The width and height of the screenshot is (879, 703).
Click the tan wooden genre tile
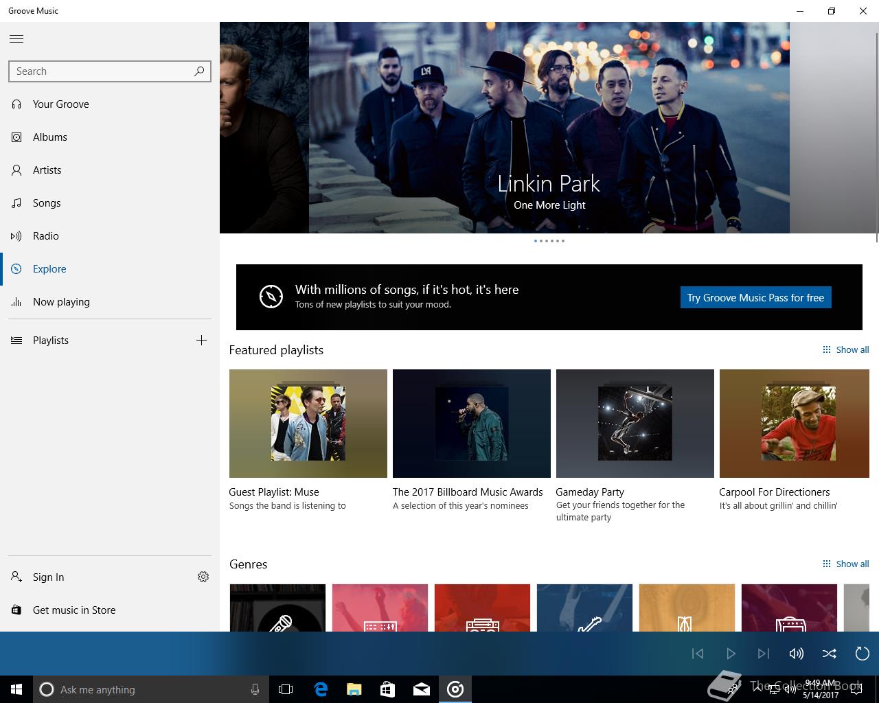(x=687, y=608)
